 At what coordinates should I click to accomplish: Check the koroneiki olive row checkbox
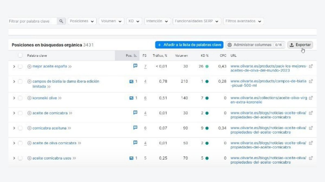pyautogui.click(x=20, y=98)
